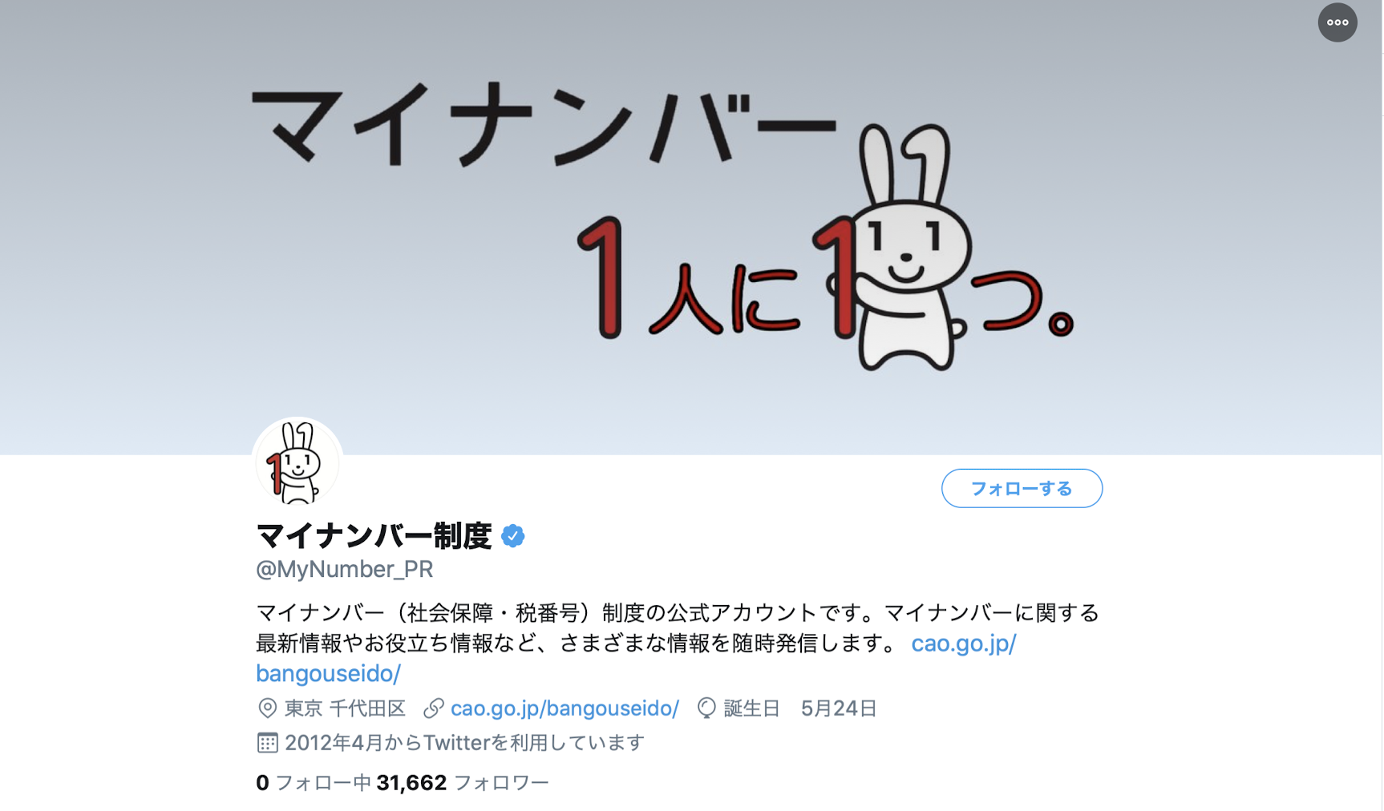The width and height of the screenshot is (1384, 811).
Task: Click the chain link icon
Action: click(434, 708)
